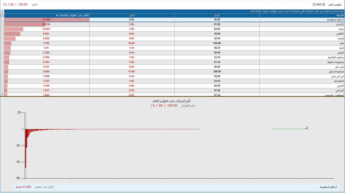Sort by the sort arrow in التأثير على المؤشر header
The image size is (345, 193).
(57, 15)
